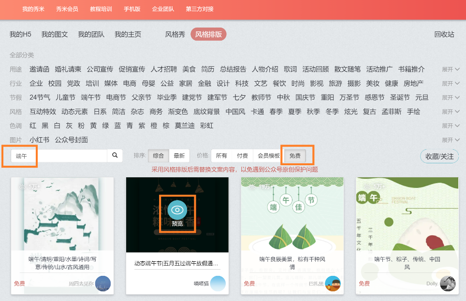Expand the 风格 filter row
Screen dimensions: 466x301
(x=450, y=111)
